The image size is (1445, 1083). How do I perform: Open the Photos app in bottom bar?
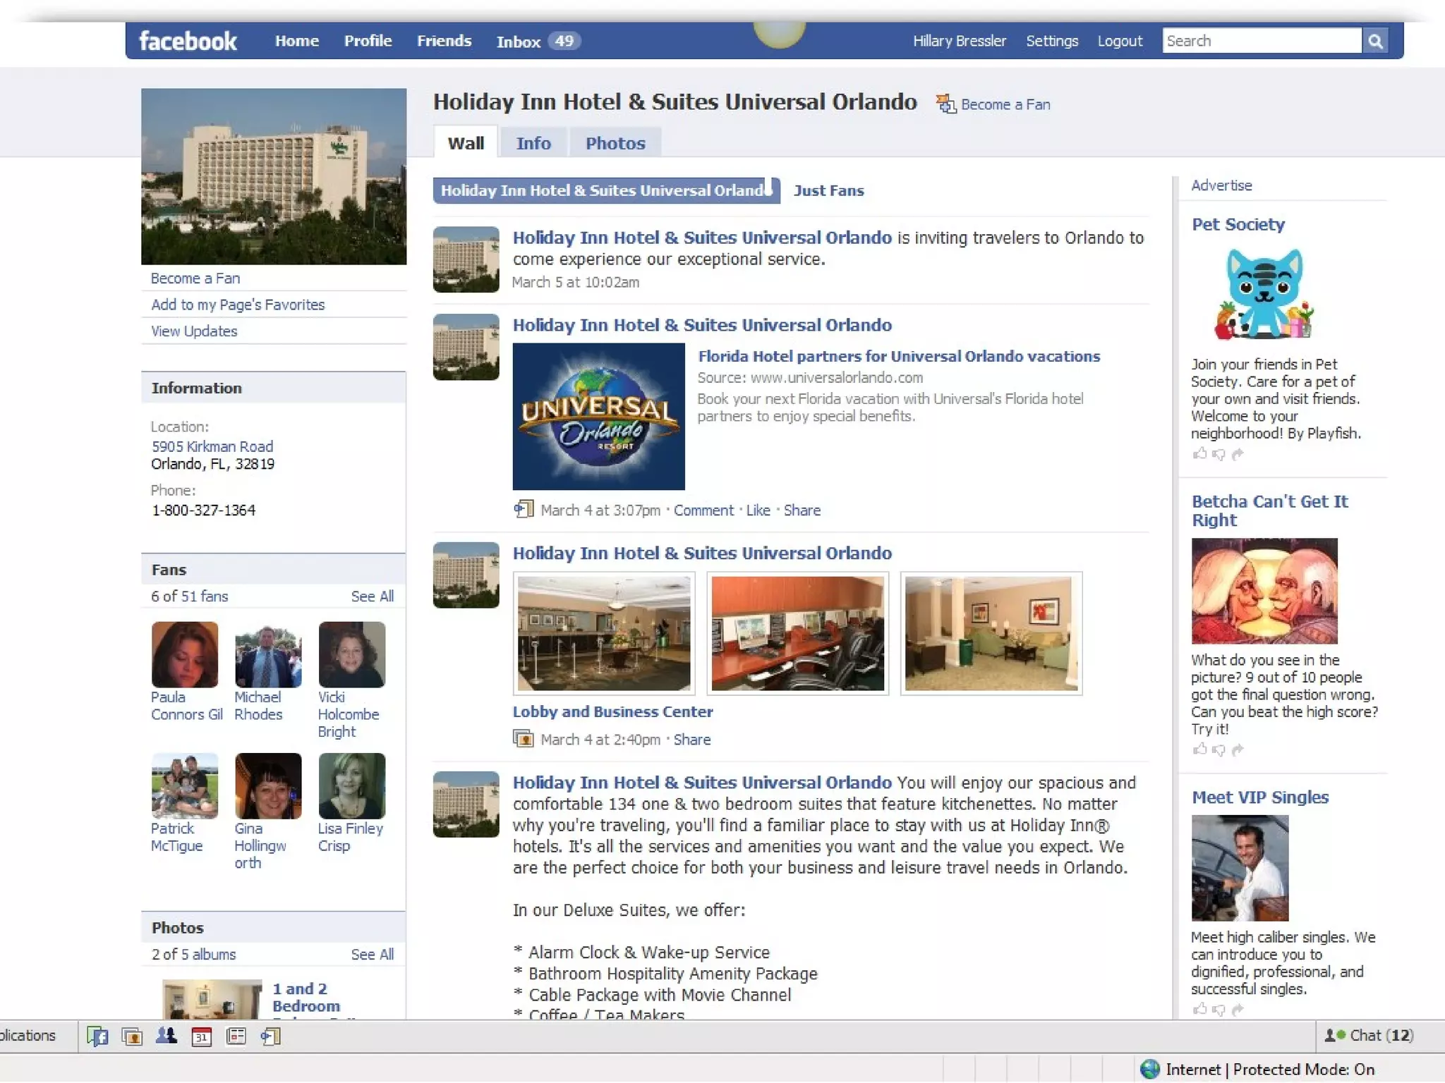tap(132, 1036)
